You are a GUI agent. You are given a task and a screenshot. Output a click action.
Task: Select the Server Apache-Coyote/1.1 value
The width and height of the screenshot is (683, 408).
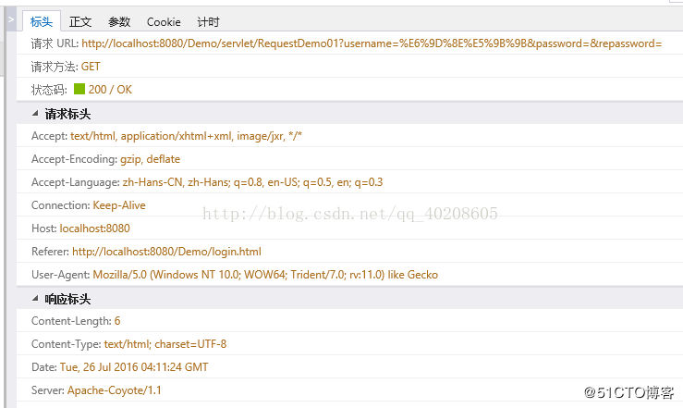tap(116, 390)
